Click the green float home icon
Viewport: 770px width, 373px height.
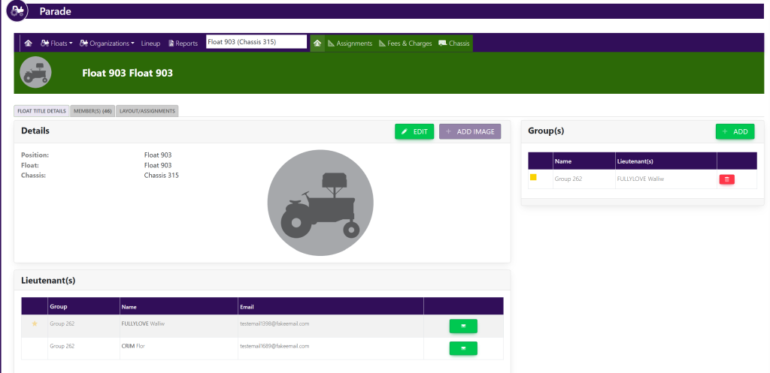point(317,44)
